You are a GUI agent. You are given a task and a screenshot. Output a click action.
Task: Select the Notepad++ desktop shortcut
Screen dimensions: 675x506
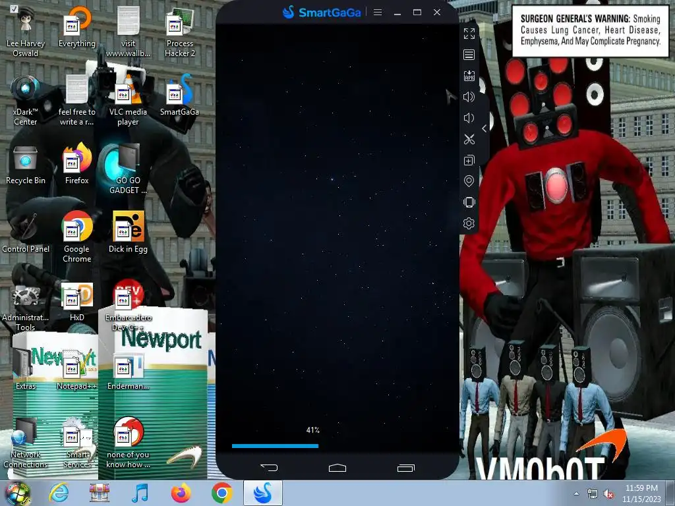76,370
